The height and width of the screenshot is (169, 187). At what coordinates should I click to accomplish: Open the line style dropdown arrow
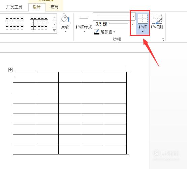tap(133, 16)
